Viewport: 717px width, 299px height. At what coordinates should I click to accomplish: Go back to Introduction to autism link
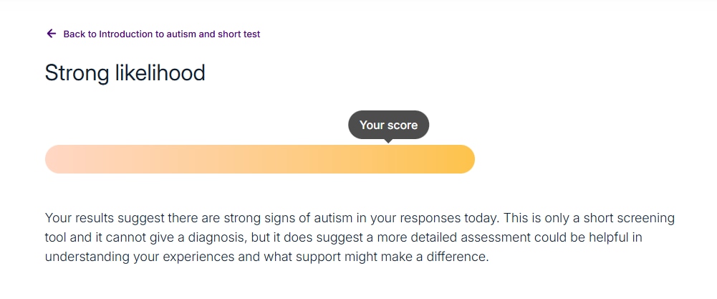[161, 34]
